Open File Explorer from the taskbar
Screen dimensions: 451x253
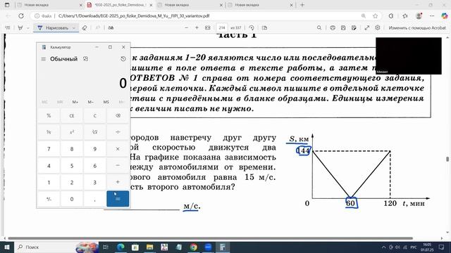click(x=149, y=247)
